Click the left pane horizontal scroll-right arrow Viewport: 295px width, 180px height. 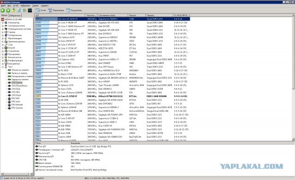[x=31, y=174]
